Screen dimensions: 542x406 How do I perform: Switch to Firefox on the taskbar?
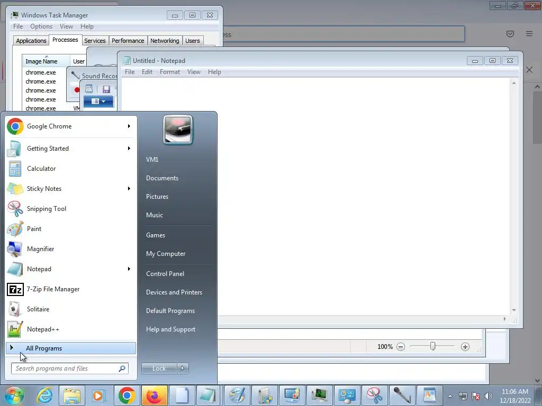[x=154, y=395]
